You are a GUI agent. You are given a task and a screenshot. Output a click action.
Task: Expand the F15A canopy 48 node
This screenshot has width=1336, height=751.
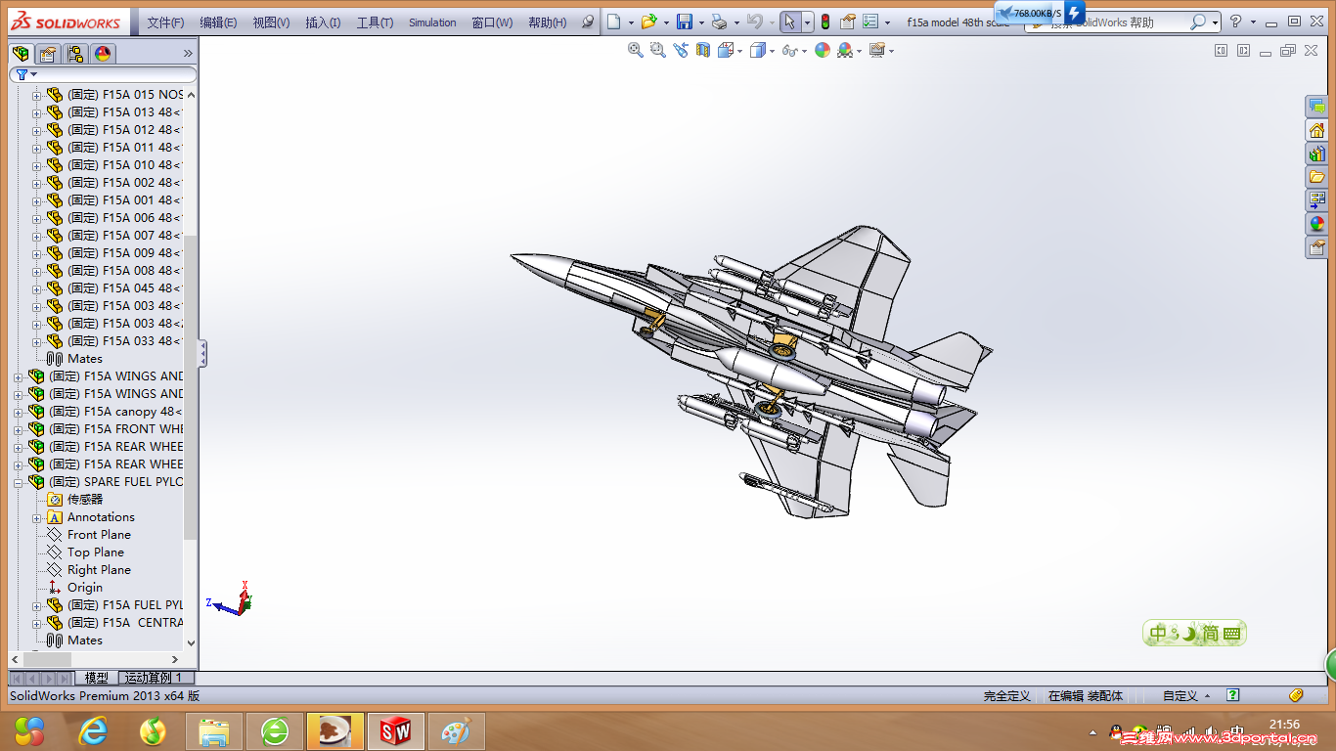(19, 412)
